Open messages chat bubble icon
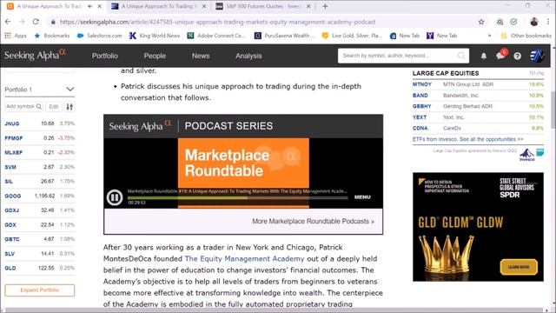 (500, 55)
